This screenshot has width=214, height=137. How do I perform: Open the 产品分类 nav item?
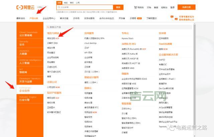click(34, 18)
